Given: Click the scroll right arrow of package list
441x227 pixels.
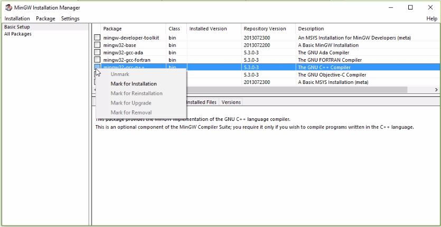Looking at the screenshot, I should tap(436, 90).
